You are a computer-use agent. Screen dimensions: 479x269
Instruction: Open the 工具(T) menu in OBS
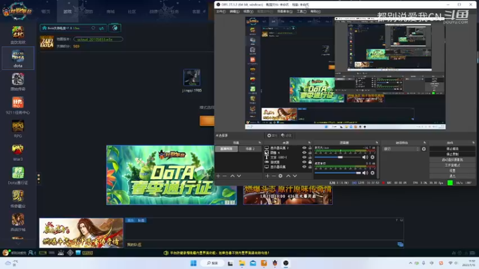tap(302, 11)
